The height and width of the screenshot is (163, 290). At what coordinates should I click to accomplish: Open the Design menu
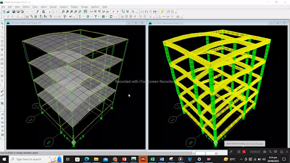[84, 7]
